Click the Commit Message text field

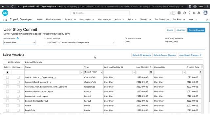click(80, 43)
